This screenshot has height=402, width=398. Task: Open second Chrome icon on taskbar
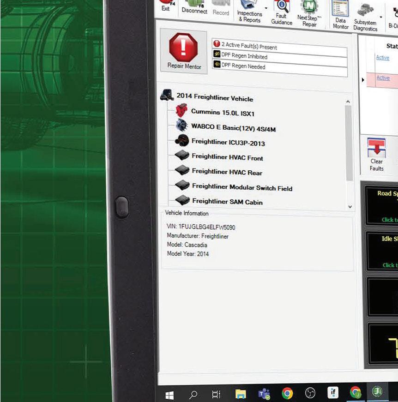(356, 392)
